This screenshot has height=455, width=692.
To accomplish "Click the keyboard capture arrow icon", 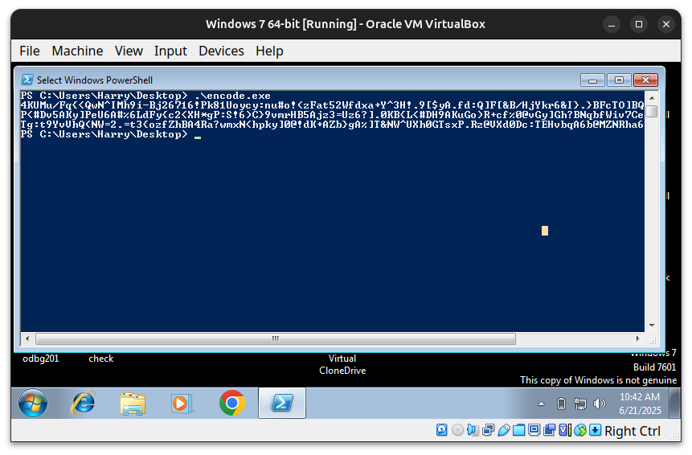I will (596, 430).
